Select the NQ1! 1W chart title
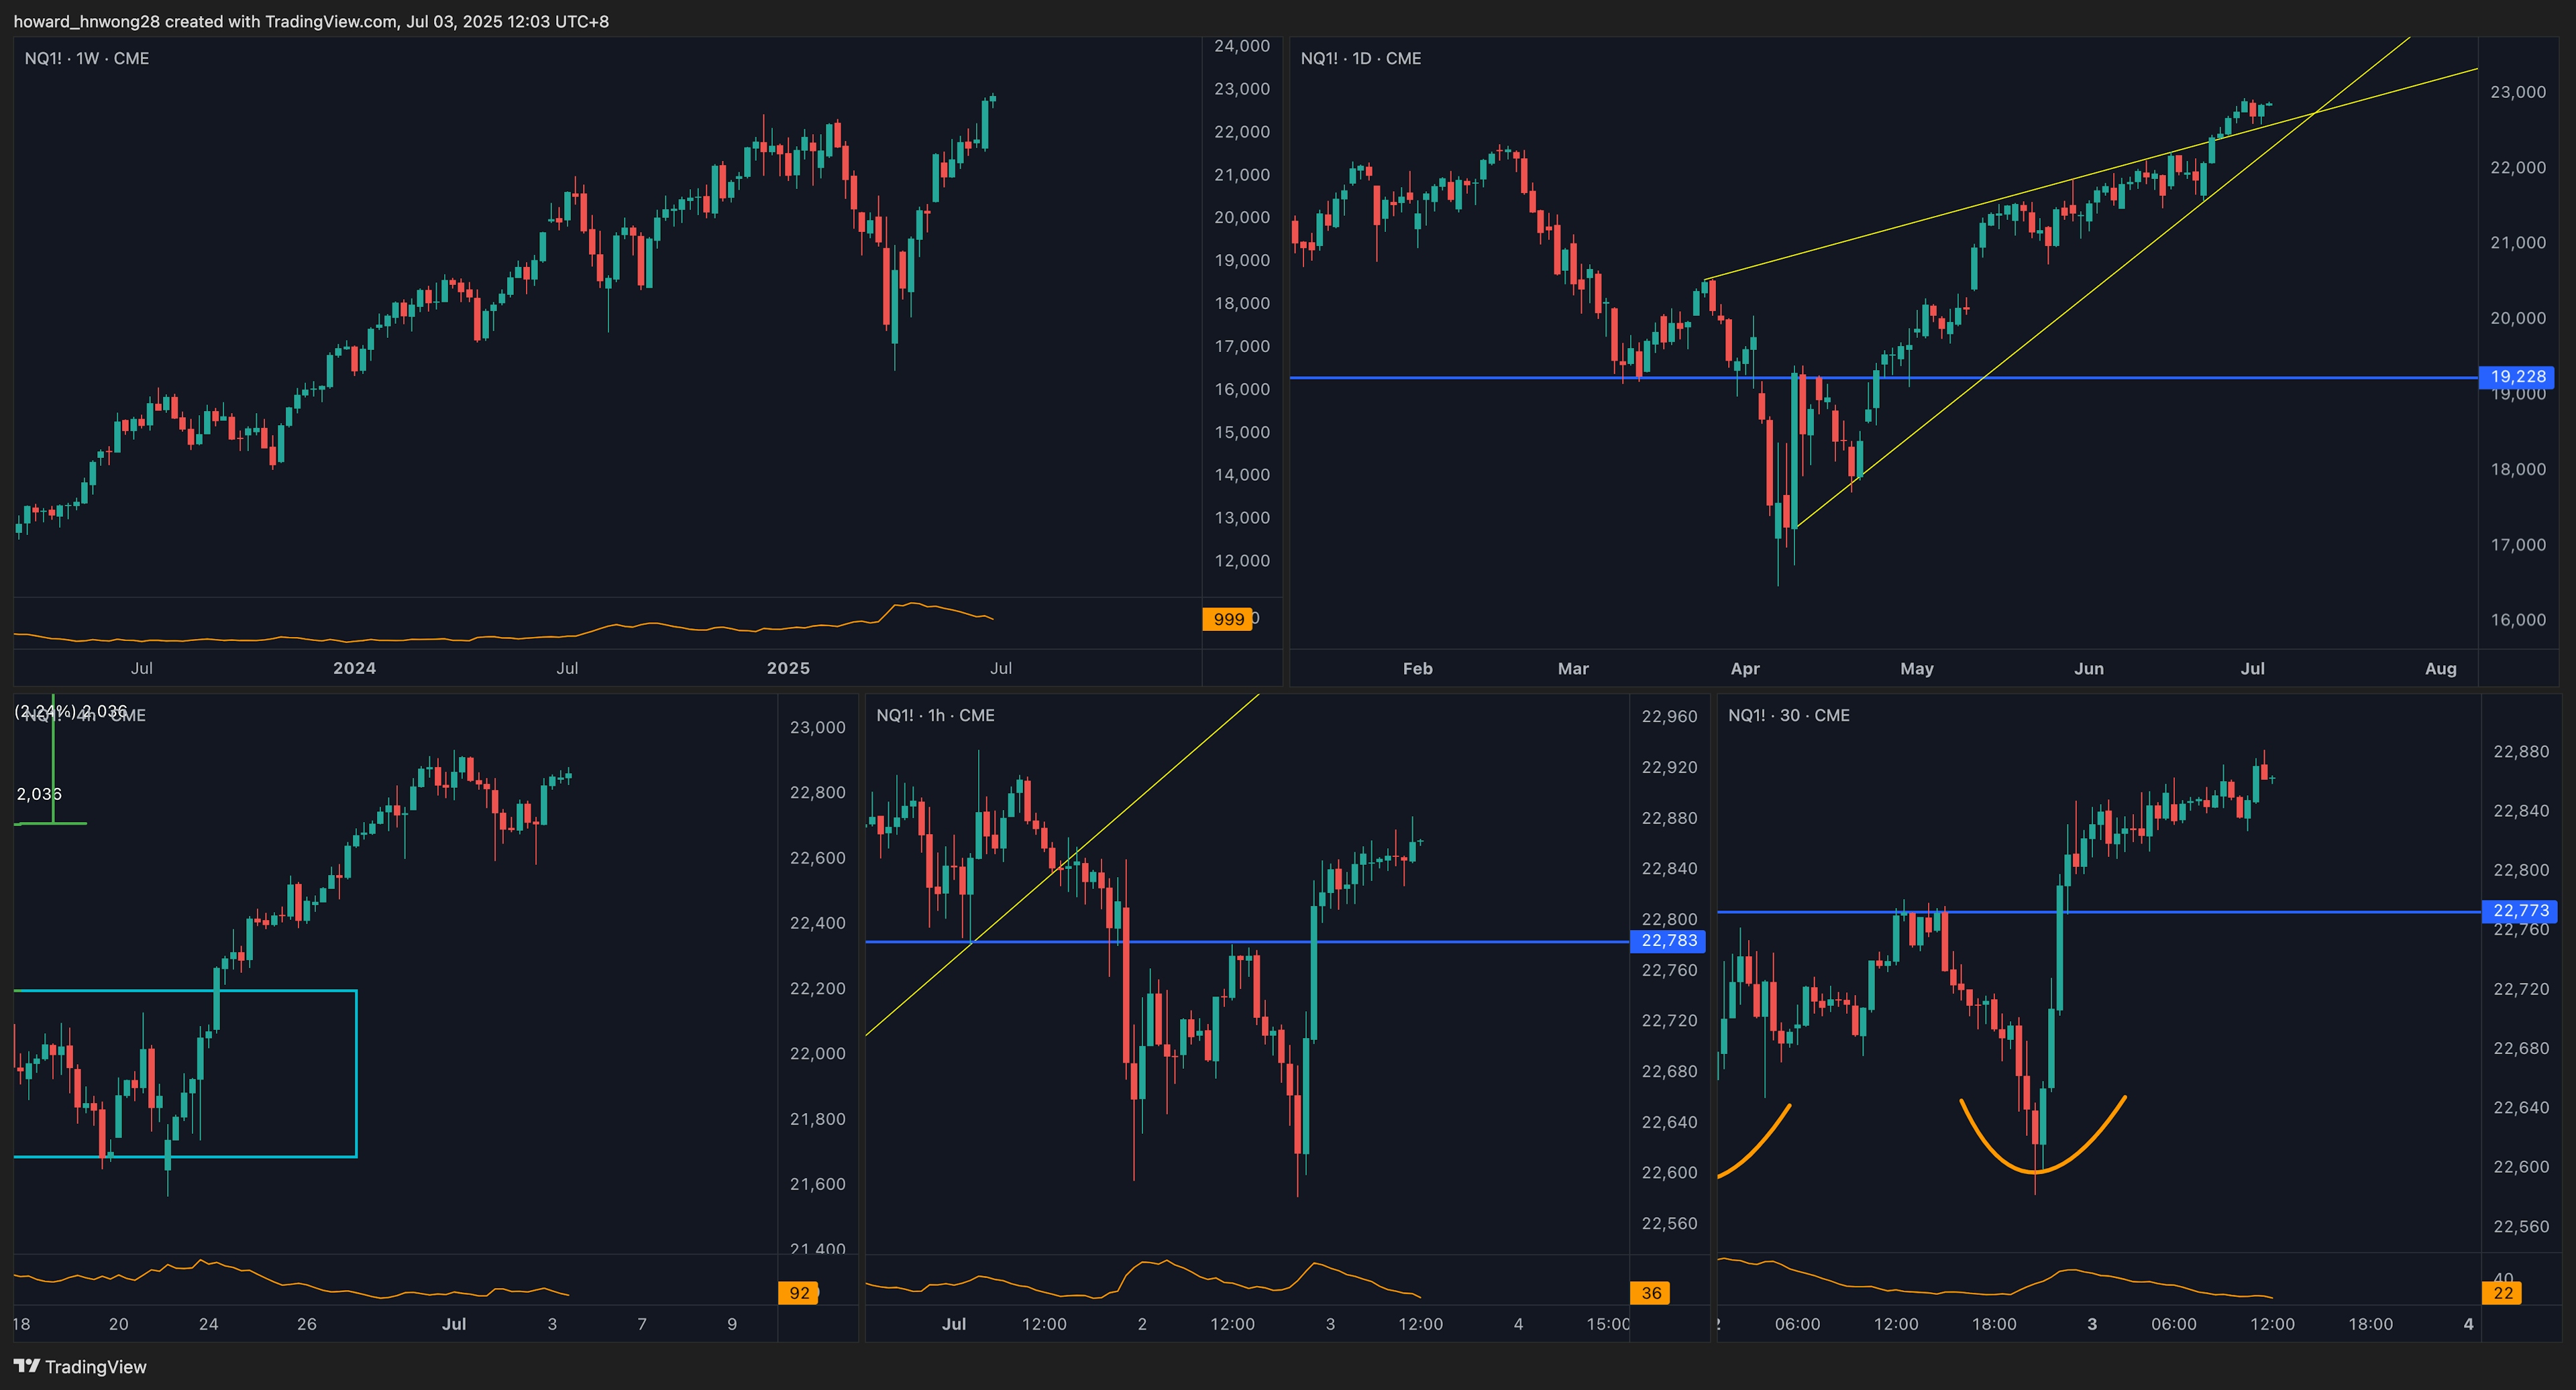 click(x=87, y=59)
